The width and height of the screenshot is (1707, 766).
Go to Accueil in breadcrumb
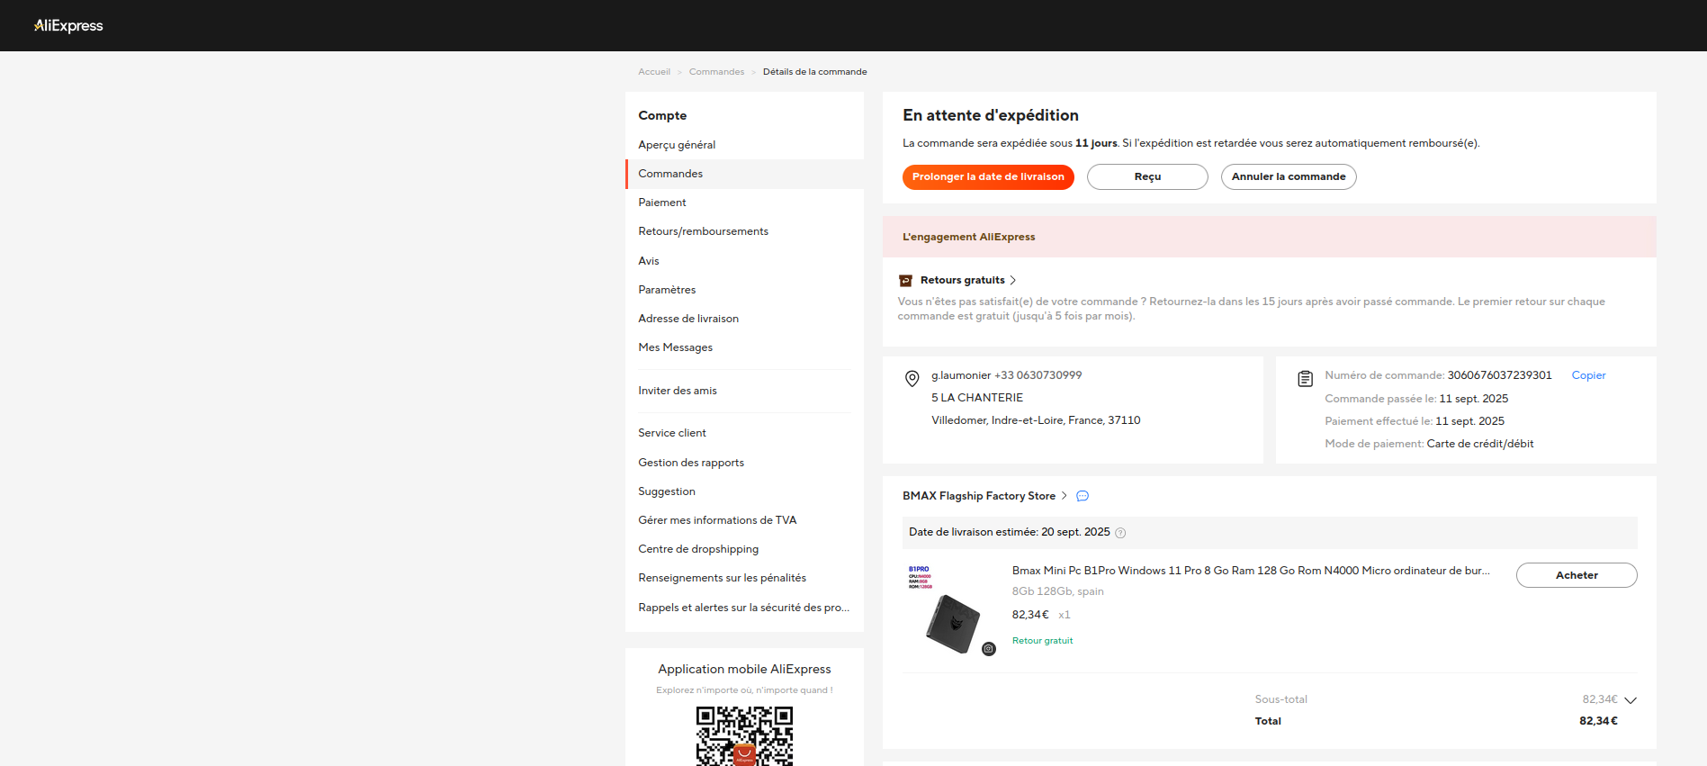pyautogui.click(x=654, y=72)
